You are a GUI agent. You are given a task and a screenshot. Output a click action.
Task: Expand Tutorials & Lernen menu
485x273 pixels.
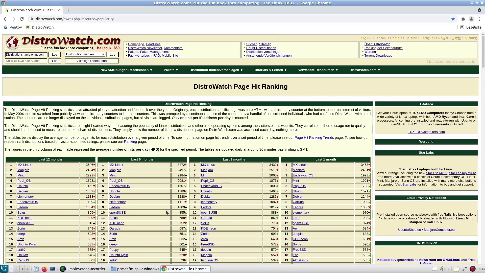(271, 70)
